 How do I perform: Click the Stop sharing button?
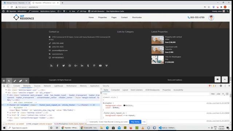coord(135,122)
